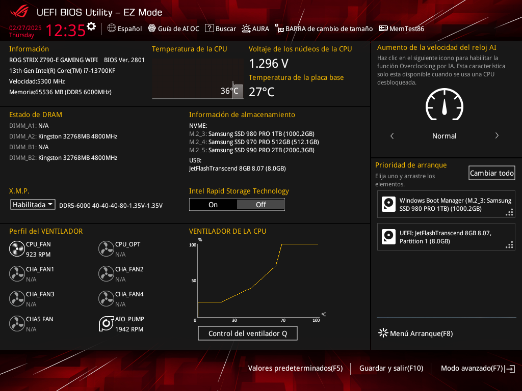
Task: Turn Intel Rapid Storage Technology Off
Action: point(260,205)
